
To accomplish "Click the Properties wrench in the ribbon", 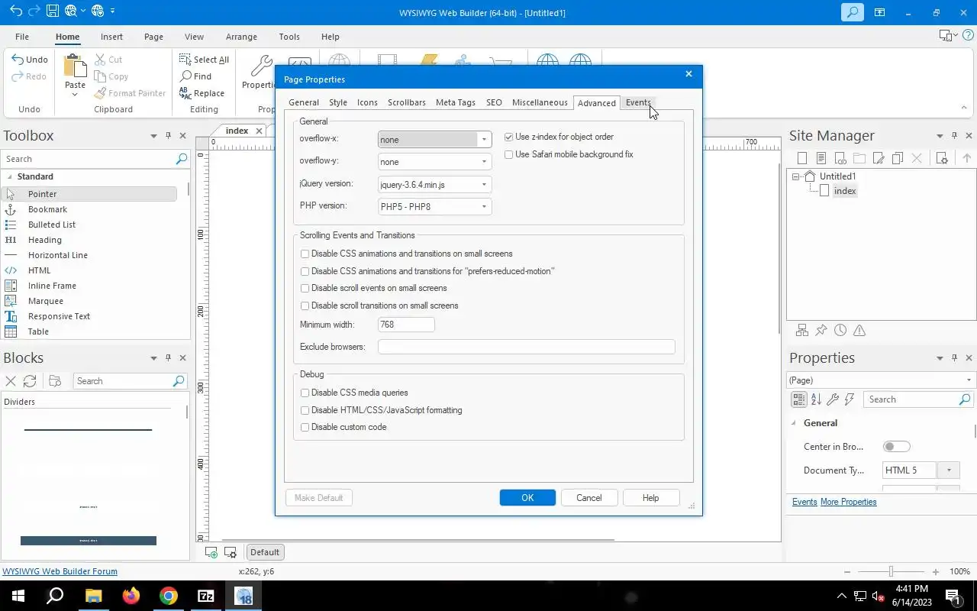I will pyautogui.click(x=262, y=67).
